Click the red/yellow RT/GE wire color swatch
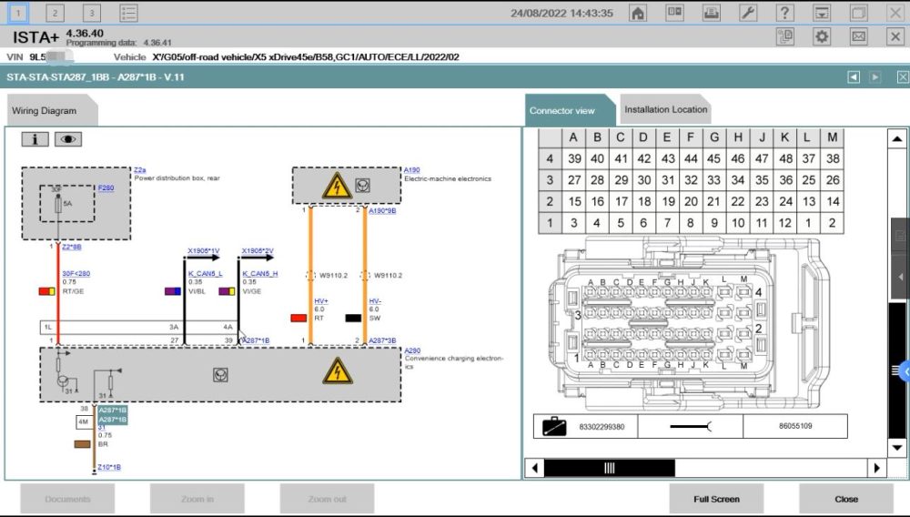This screenshot has height=517, width=910. pyautogui.click(x=47, y=291)
